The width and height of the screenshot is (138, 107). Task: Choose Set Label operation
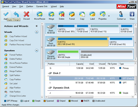tap(13, 84)
